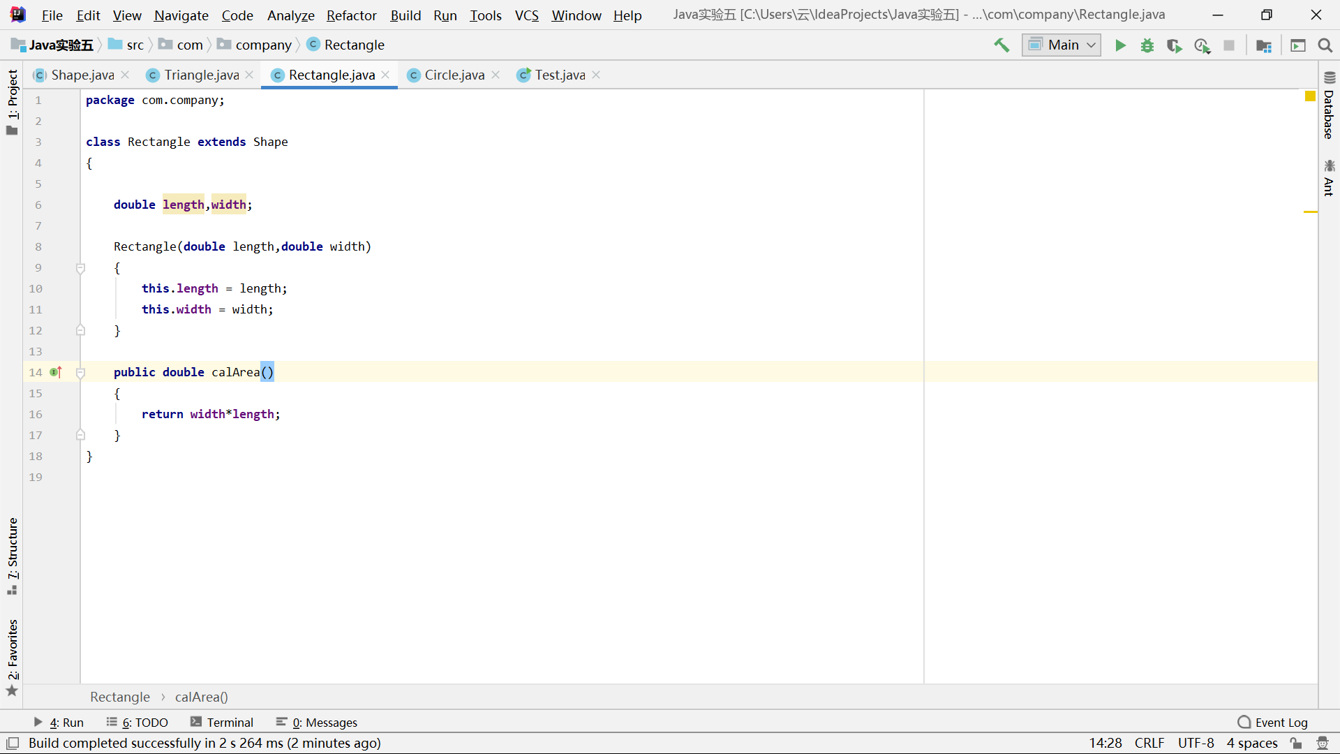Click the Rectangle class breadcrumb in navigation bar
Screen dimensions: 1340x754
coord(346,45)
